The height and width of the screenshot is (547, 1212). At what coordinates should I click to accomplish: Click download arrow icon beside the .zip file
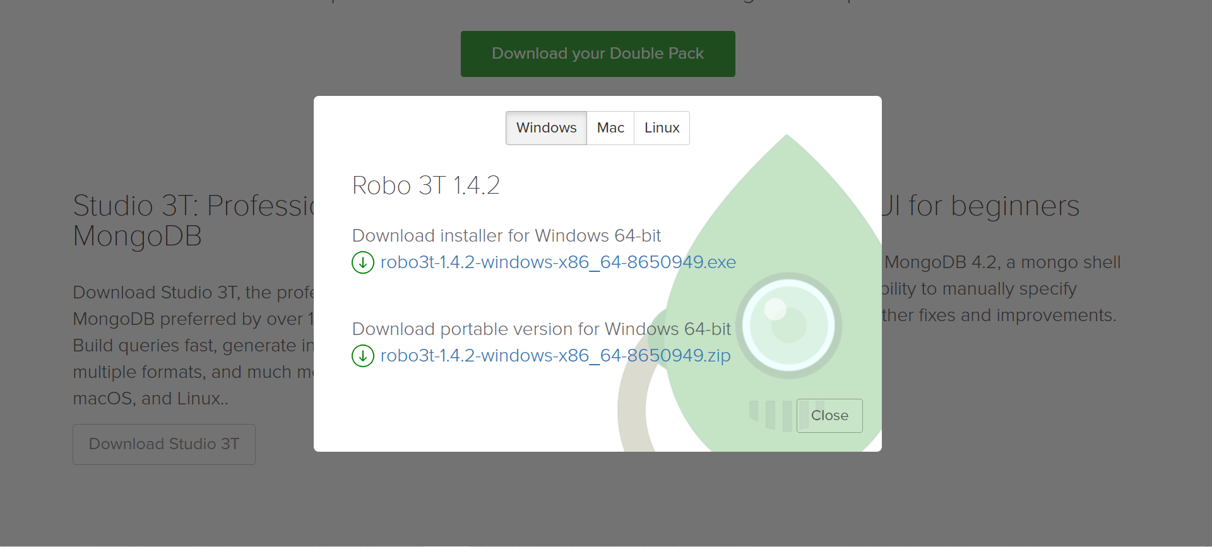(363, 356)
